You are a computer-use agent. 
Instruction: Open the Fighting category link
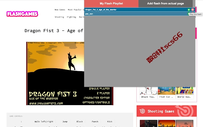point(71,17)
